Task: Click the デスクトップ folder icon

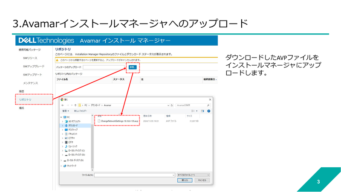Action: point(66,130)
